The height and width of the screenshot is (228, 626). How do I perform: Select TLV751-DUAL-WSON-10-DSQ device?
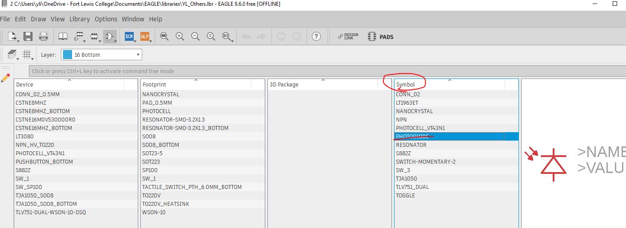(x=76, y=212)
